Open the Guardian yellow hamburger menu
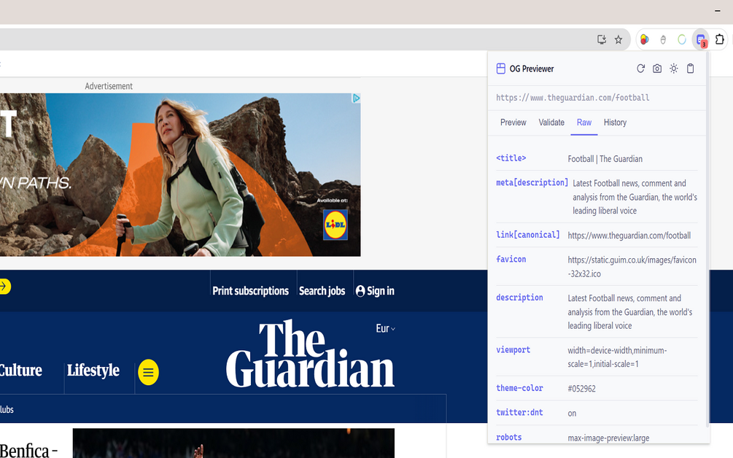The height and width of the screenshot is (458, 733). click(x=148, y=372)
